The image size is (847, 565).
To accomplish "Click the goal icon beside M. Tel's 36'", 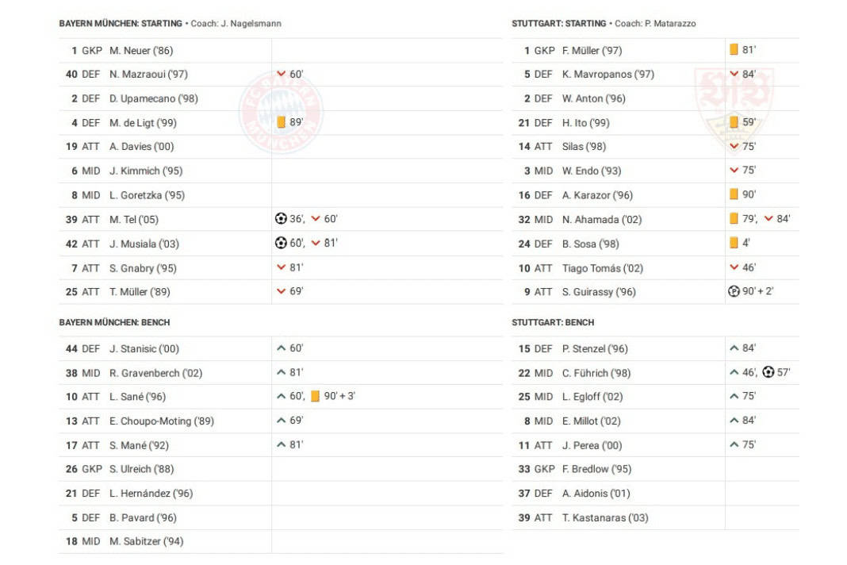I will click(281, 219).
